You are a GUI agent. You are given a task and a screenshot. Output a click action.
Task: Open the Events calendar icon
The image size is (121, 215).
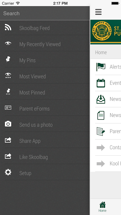101,83
